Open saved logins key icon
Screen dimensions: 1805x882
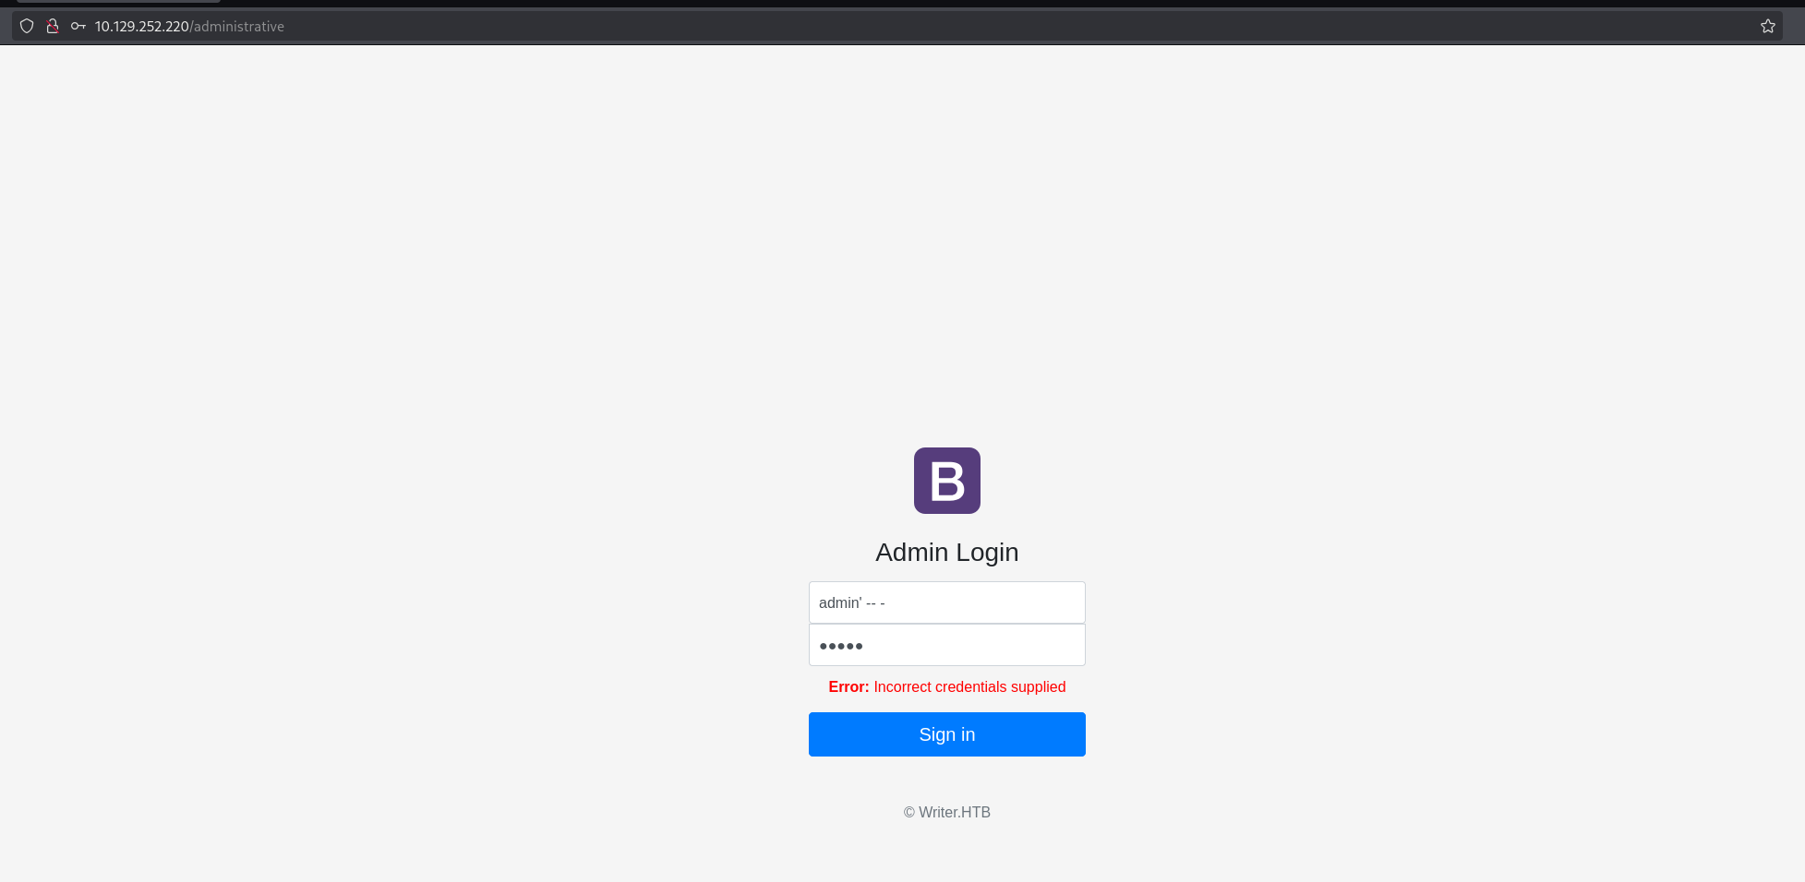pyautogui.click(x=78, y=26)
